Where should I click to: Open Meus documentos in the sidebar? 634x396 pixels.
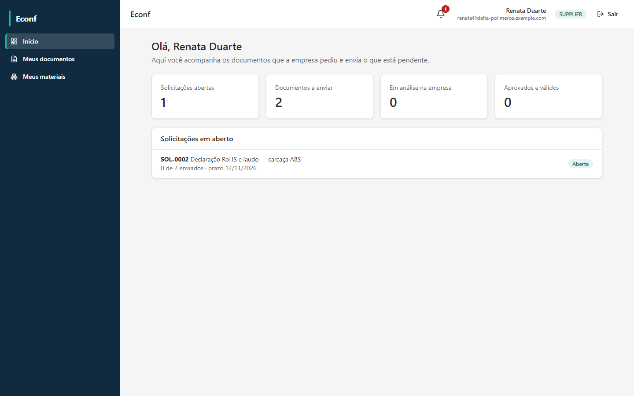(x=60, y=59)
